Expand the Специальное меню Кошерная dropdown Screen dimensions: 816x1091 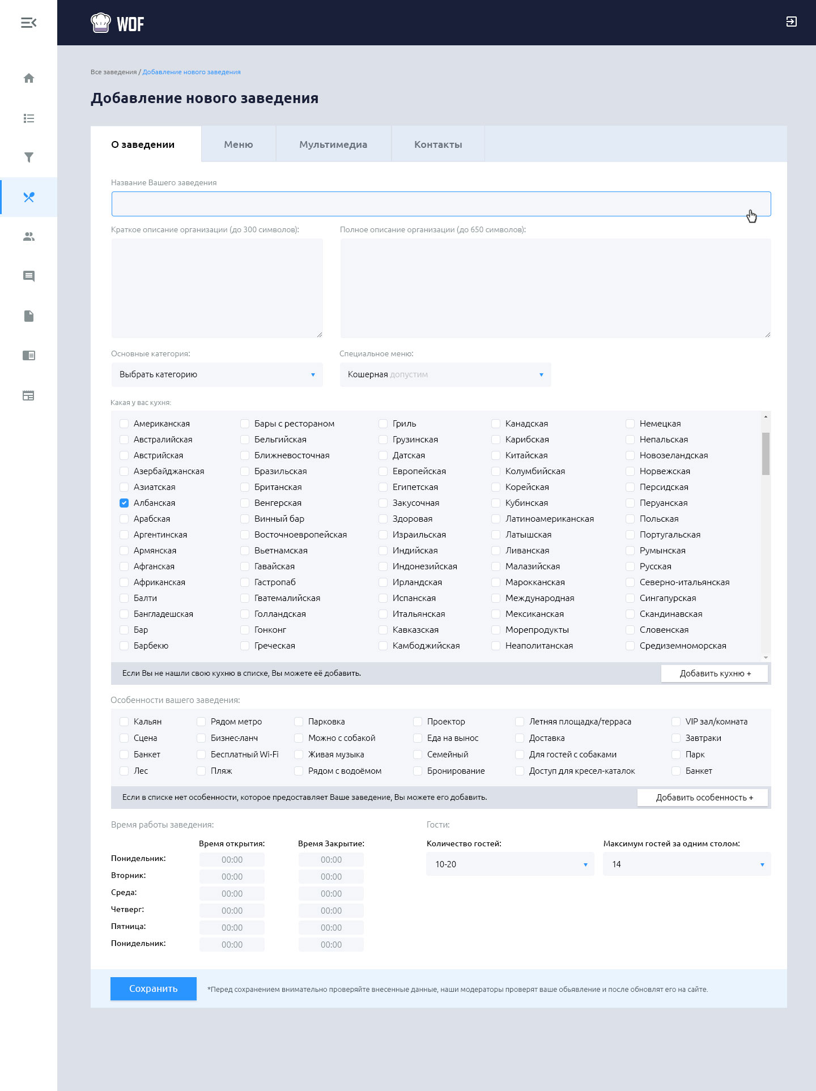(x=445, y=374)
